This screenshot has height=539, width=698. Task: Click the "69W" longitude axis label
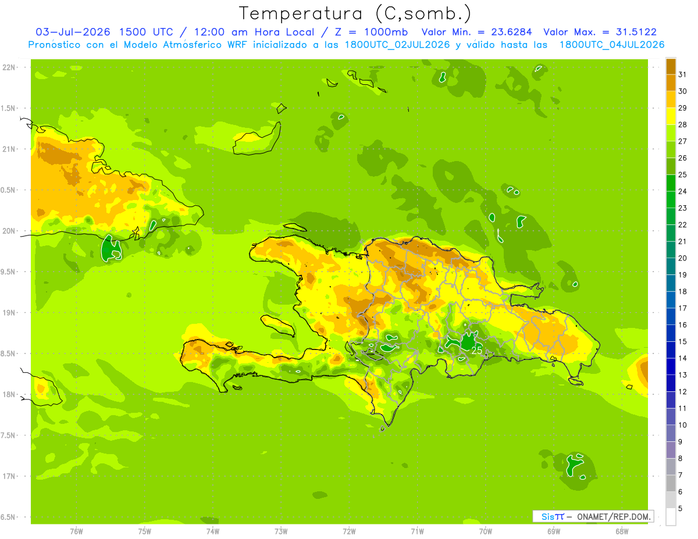(x=554, y=531)
